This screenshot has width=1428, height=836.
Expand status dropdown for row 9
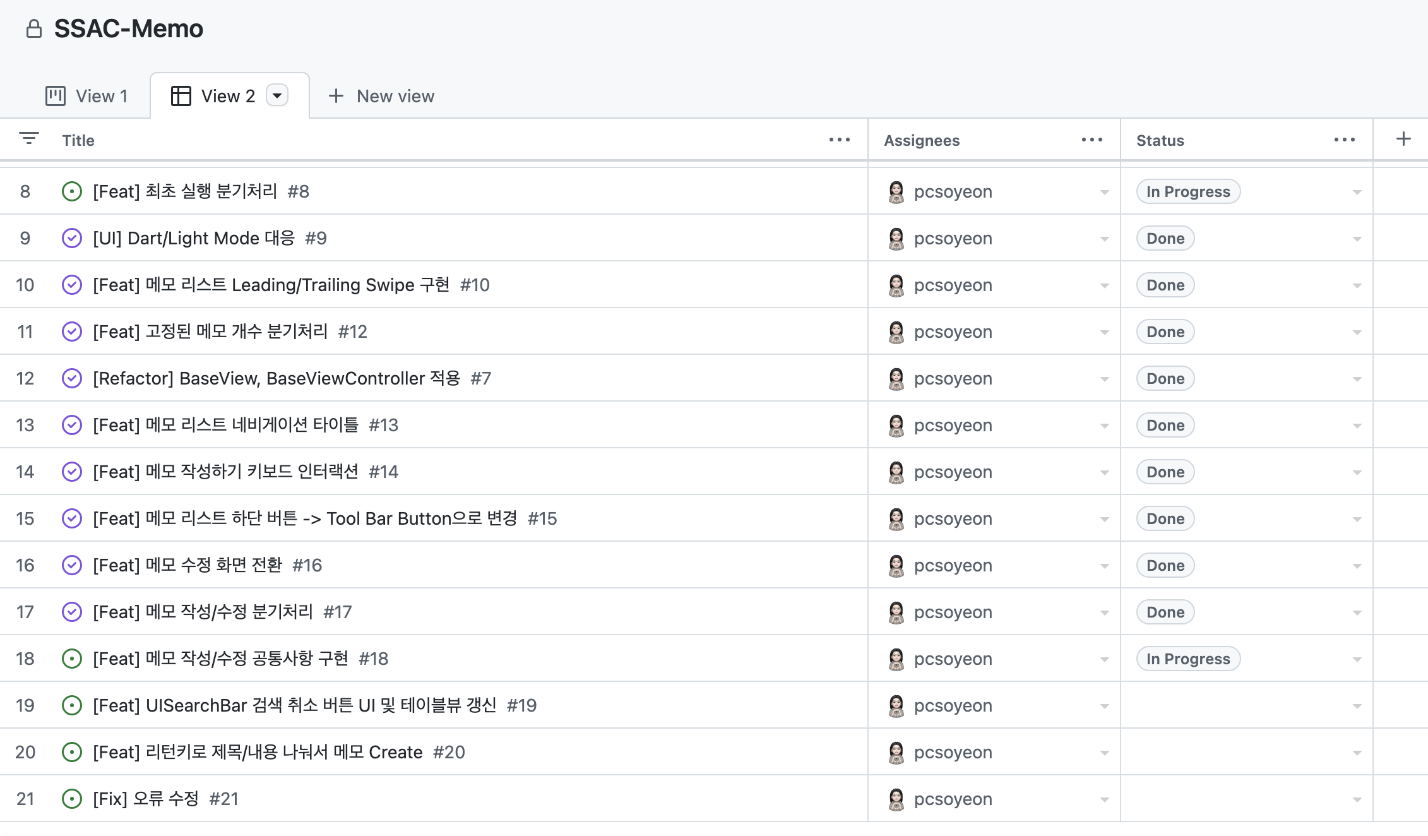tap(1357, 239)
